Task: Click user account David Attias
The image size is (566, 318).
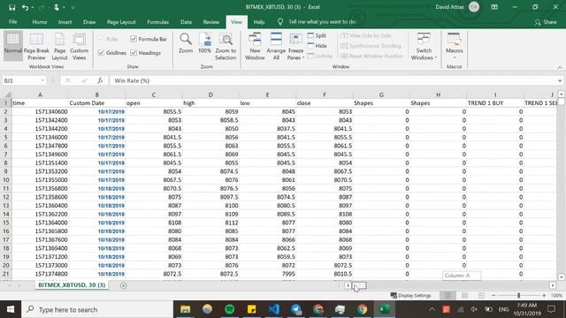Action: pos(457,7)
